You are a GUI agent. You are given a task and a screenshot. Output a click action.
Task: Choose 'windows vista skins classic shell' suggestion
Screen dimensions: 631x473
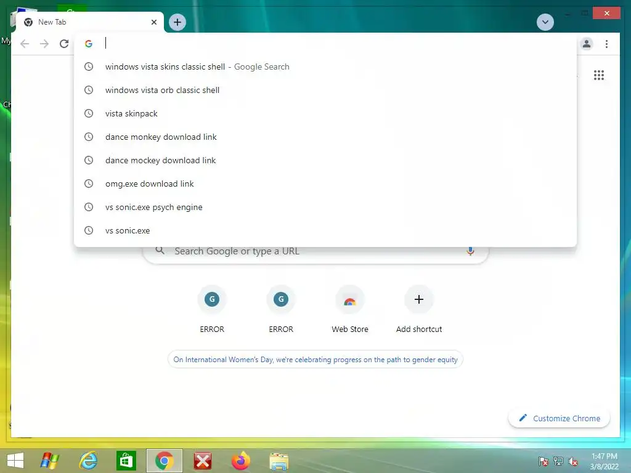[325, 67]
